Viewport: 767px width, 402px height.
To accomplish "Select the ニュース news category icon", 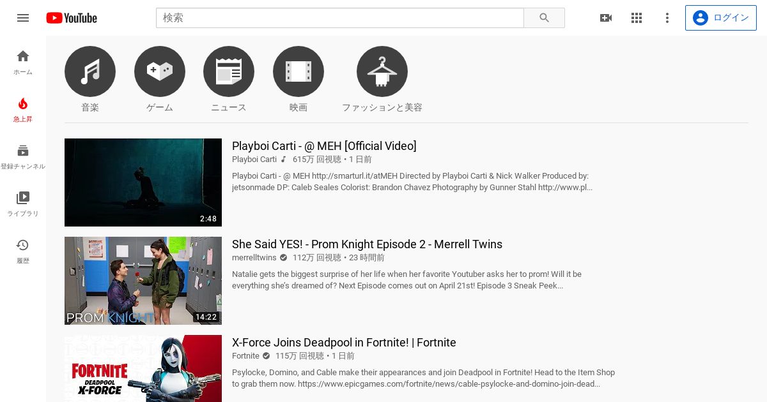I will pyautogui.click(x=229, y=71).
